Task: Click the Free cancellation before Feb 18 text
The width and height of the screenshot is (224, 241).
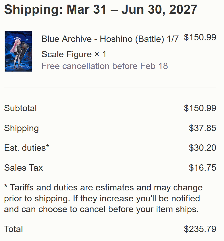Action: pos(105,66)
